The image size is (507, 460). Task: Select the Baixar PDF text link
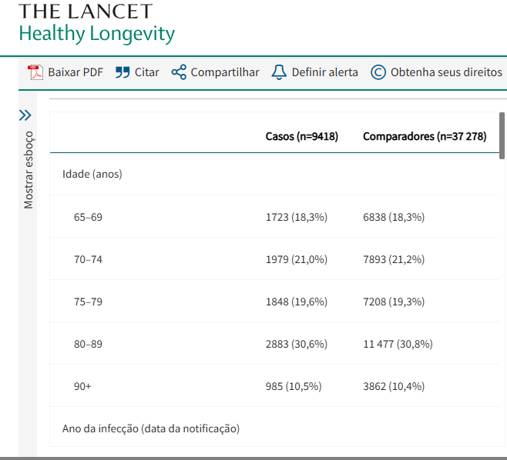click(76, 72)
